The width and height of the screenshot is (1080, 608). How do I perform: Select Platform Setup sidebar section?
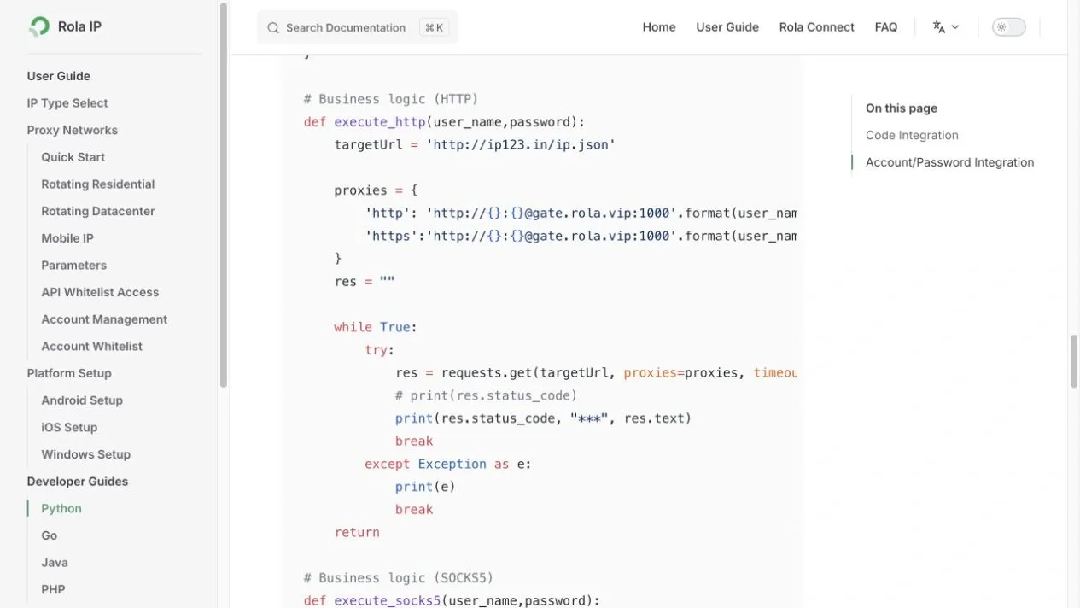(69, 373)
